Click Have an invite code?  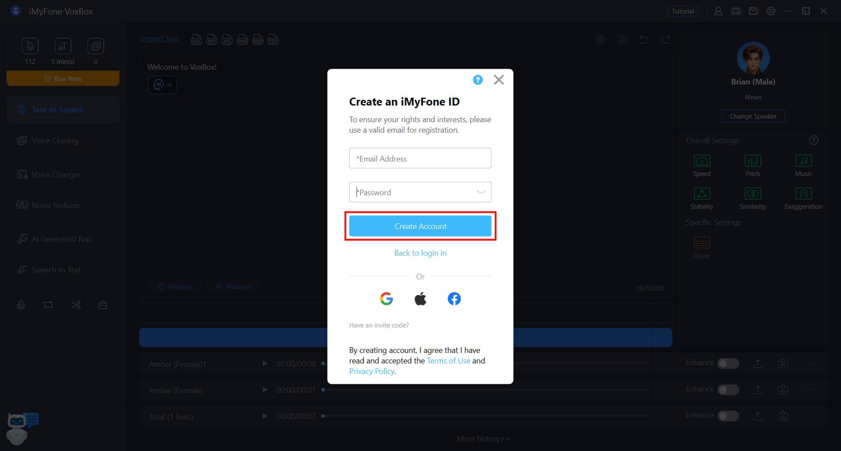pos(379,325)
